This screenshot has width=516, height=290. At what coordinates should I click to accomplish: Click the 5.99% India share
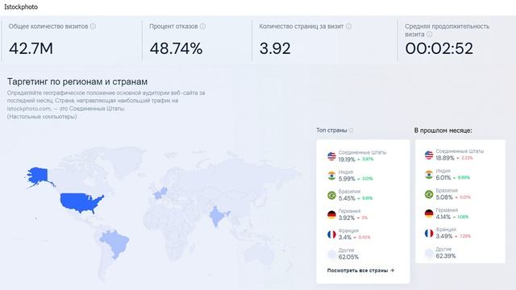pos(347,179)
